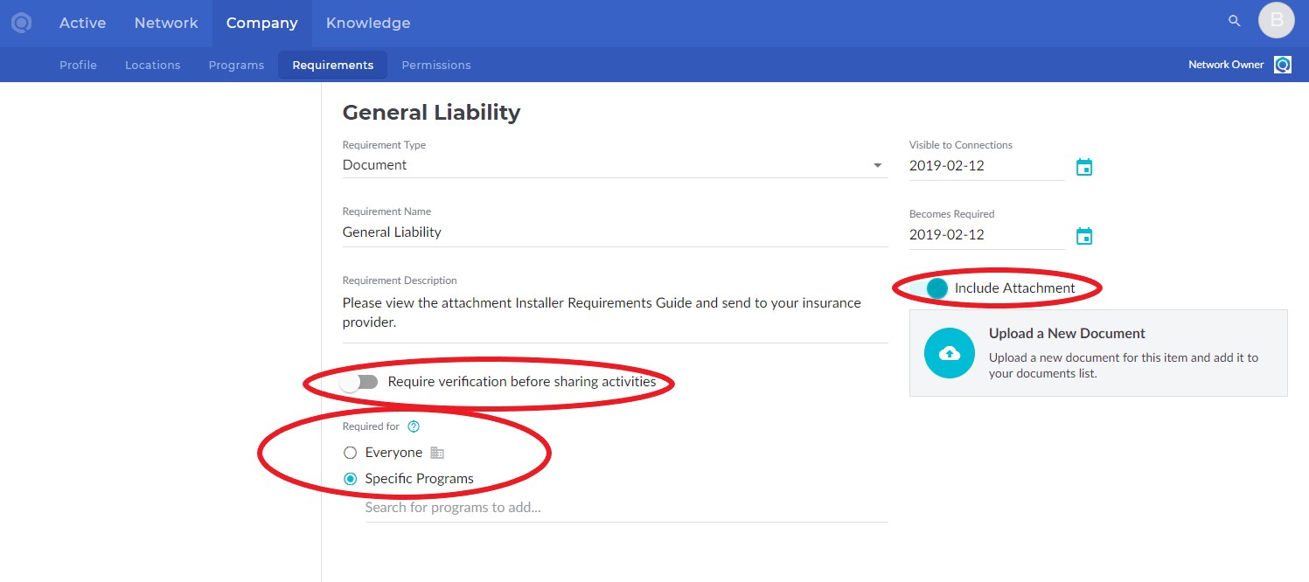
Task: Click the app logo in top-left corner
Action: point(21,23)
